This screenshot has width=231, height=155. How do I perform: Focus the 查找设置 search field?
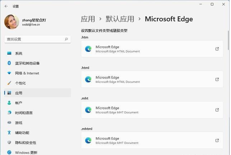pyautogui.click(x=38, y=39)
